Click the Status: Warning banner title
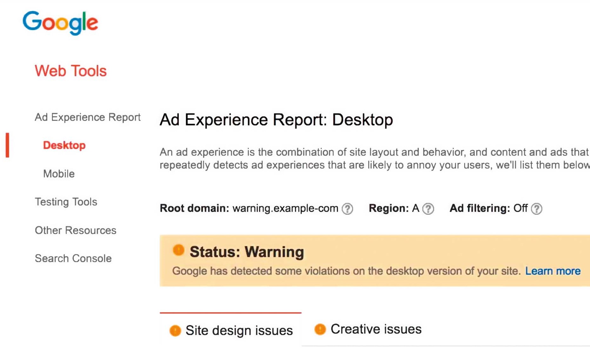This screenshot has height=349, width=590. (x=247, y=252)
